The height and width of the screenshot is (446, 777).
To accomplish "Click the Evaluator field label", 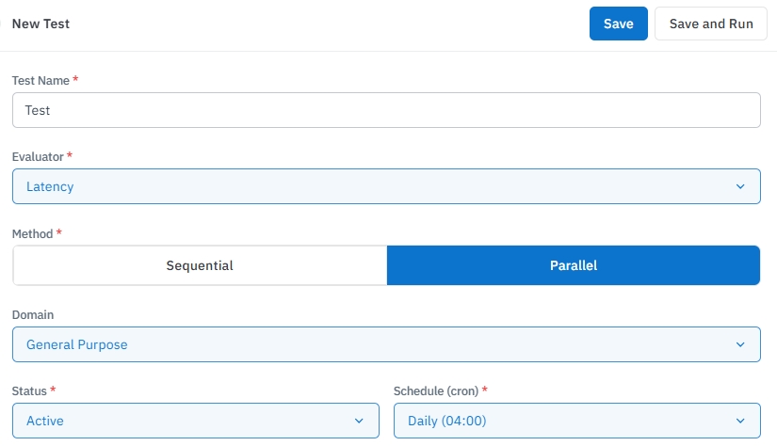I will 38,156.
